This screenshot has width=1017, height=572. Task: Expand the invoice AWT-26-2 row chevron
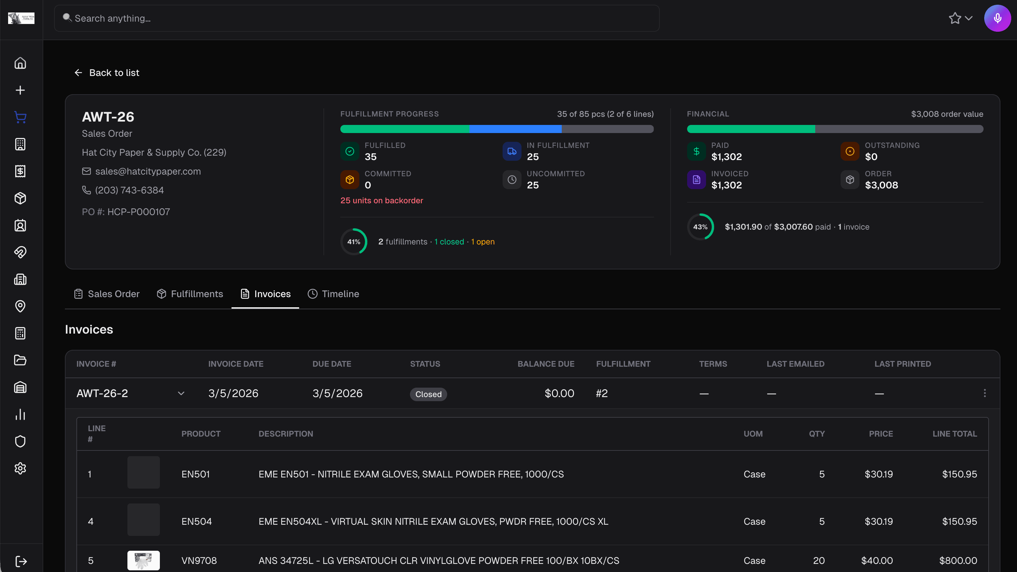(x=181, y=393)
